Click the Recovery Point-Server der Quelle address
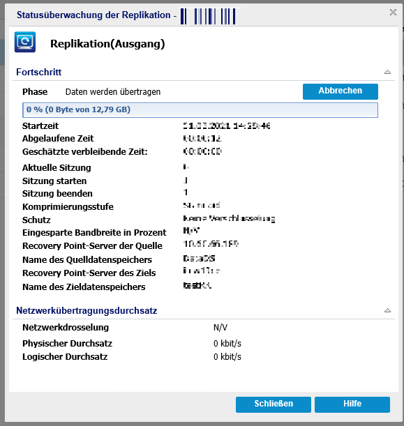 (x=211, y=244)
